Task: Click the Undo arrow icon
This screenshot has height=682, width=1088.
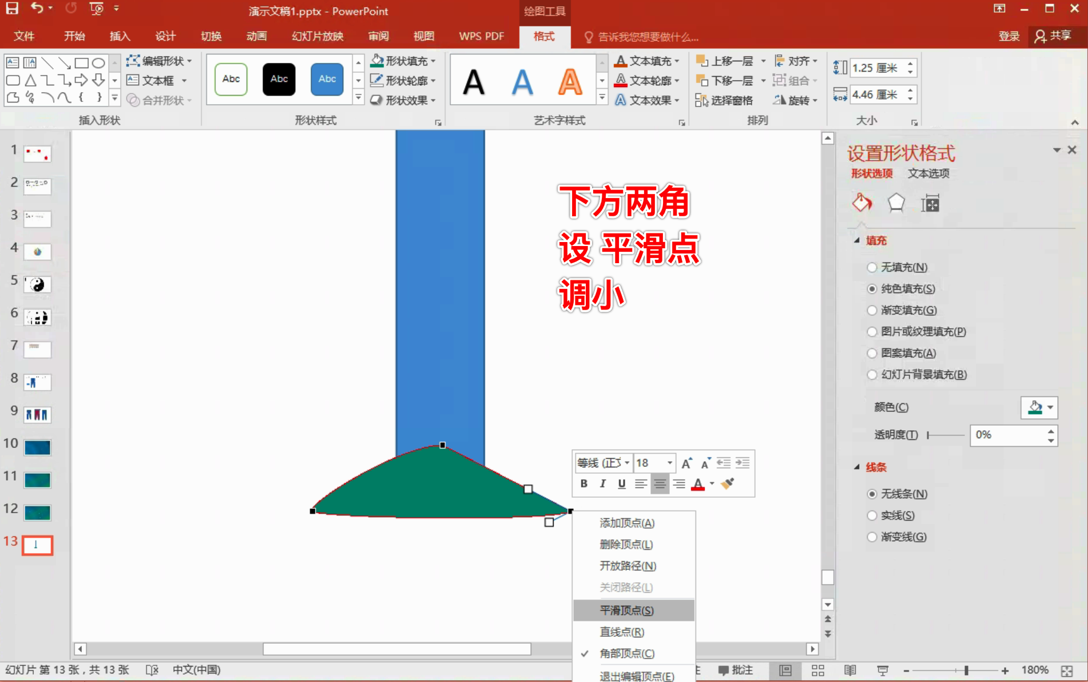Action: [x=37, y=9]
